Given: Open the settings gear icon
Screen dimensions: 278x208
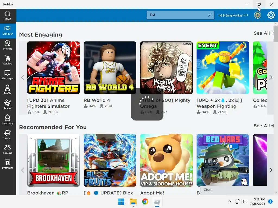Looking at the screenshot, I should coord(271,15).
